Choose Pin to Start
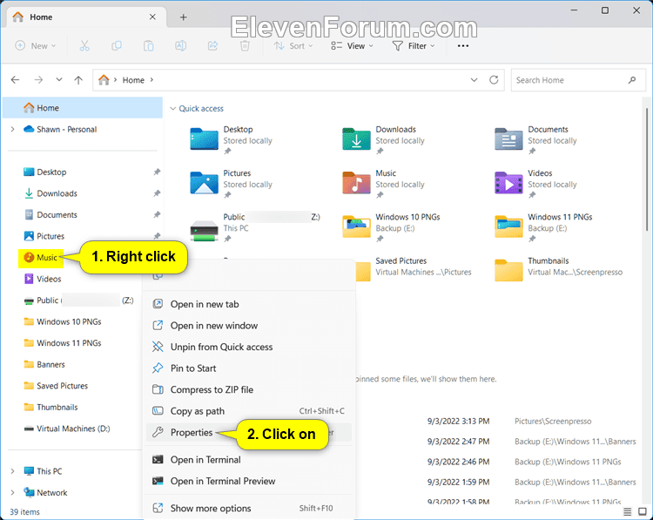 pos(249,368)
